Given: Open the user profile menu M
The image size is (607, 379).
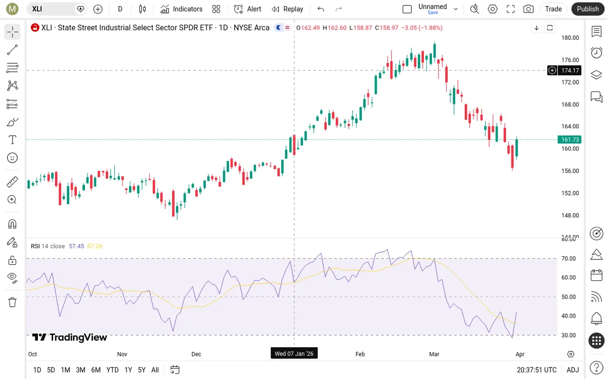Looking at the screenshot, I should coord(13,9).
